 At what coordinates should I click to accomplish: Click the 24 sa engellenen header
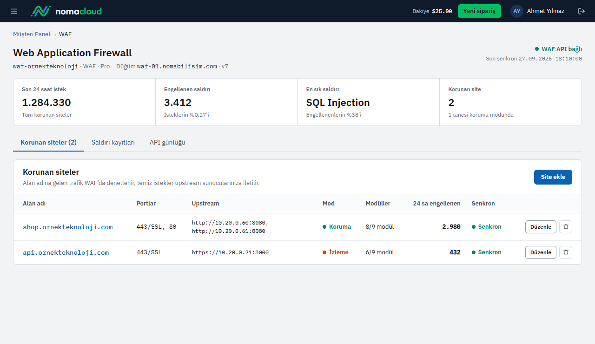[x=437, y=204]
